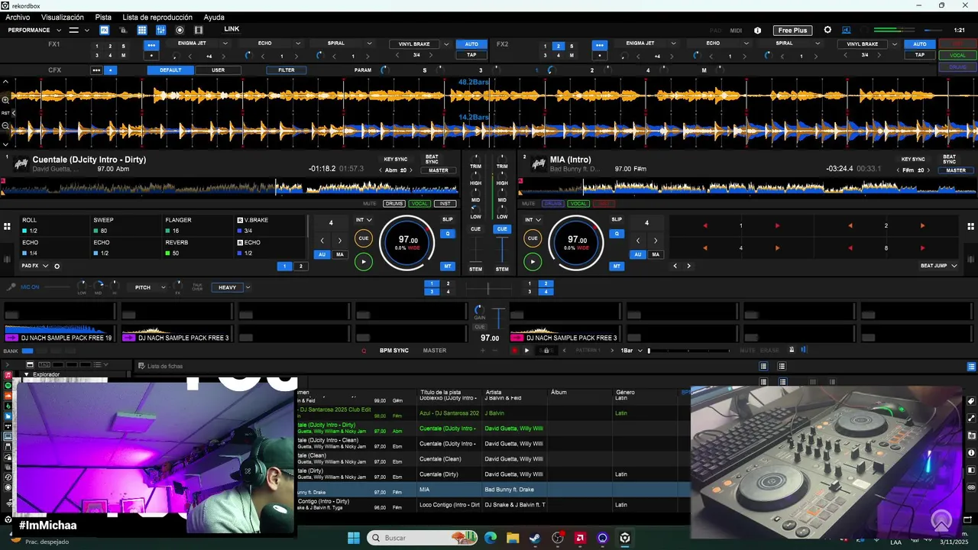The image size is (978, 550).
Task: Click the zoom-out magnifier beside the waveform
Action: [x=5, y=125]
